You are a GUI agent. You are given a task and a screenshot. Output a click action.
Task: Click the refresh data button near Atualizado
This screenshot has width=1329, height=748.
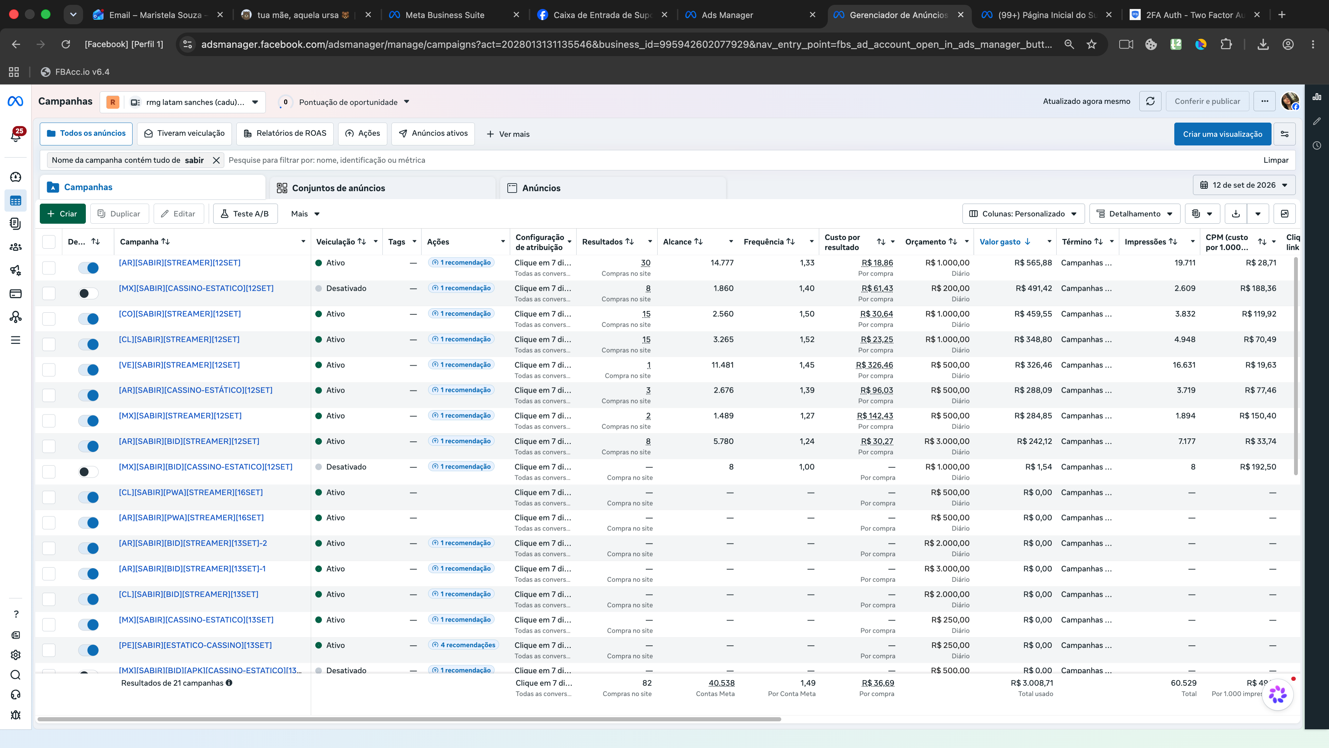click(1150, 101)
